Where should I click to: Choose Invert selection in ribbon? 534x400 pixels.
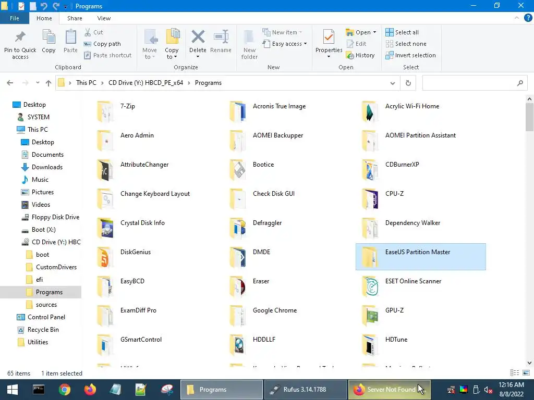[410, 55]
